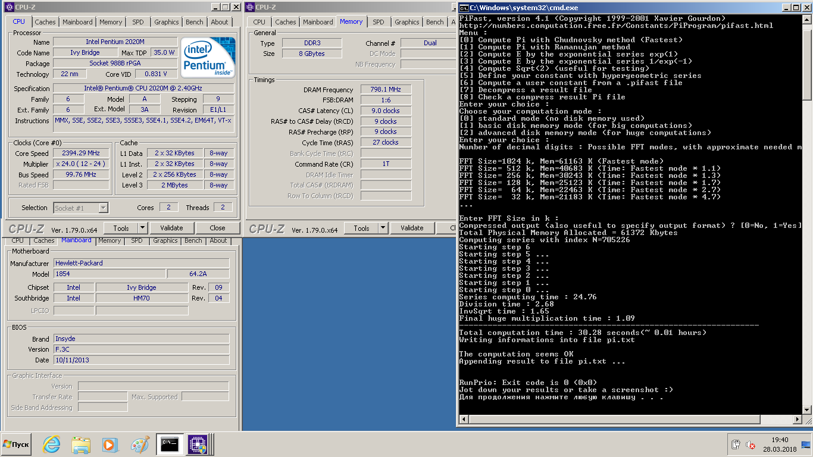Open the Start menu Пуск button

coord(16,445)
